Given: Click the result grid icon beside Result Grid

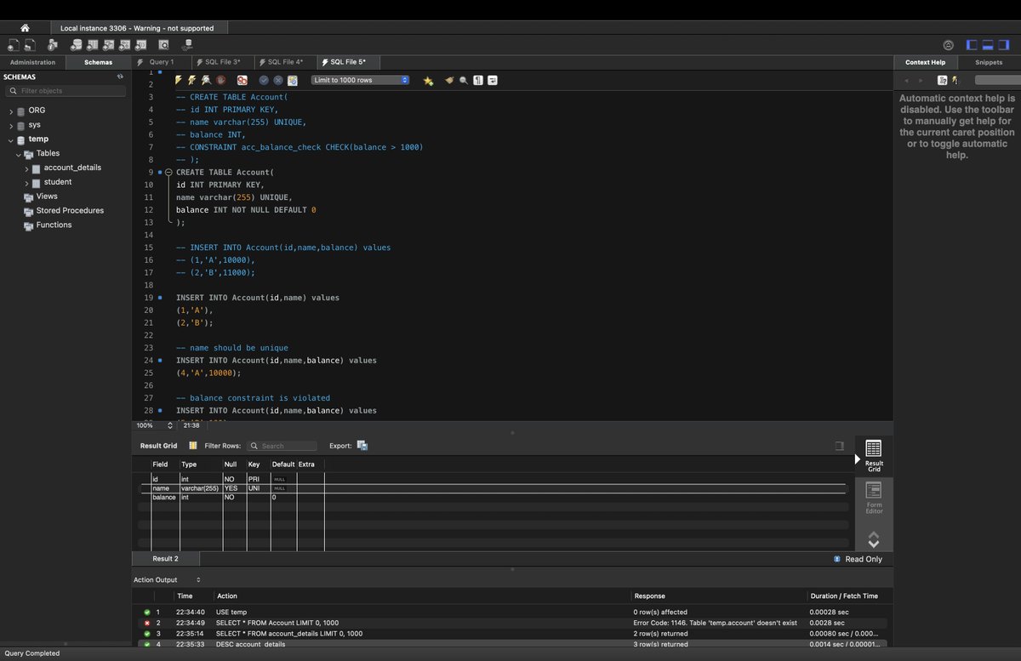Looking at the screenshot, I should [193, 446].
